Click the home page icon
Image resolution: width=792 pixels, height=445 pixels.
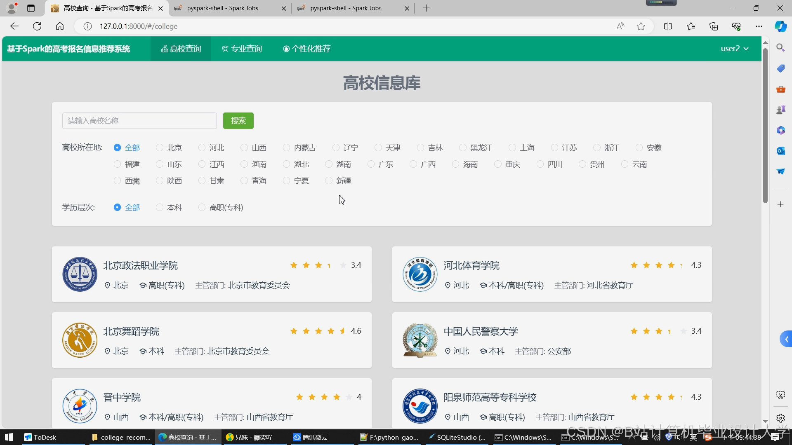[60, 26]
